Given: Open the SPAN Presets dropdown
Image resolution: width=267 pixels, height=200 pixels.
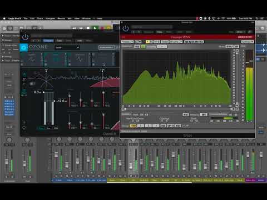Looking at the screenshot, I should 127,42.
